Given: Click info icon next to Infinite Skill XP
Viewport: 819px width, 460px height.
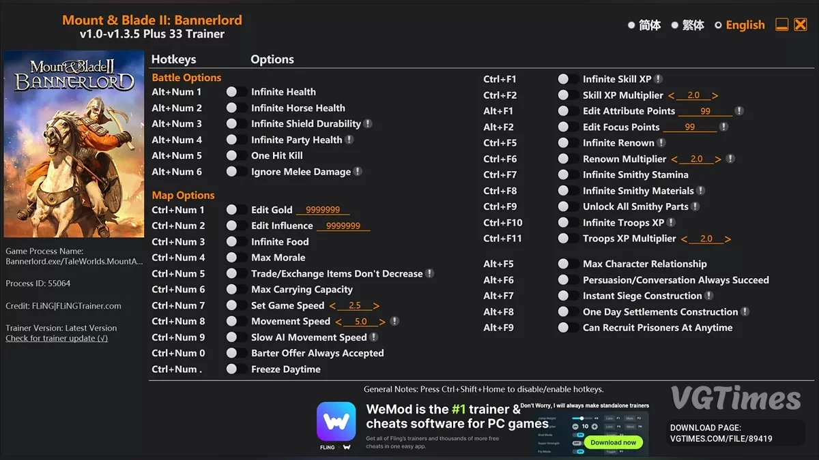Looking at the screenshot, I should click(x=659, y=79).
